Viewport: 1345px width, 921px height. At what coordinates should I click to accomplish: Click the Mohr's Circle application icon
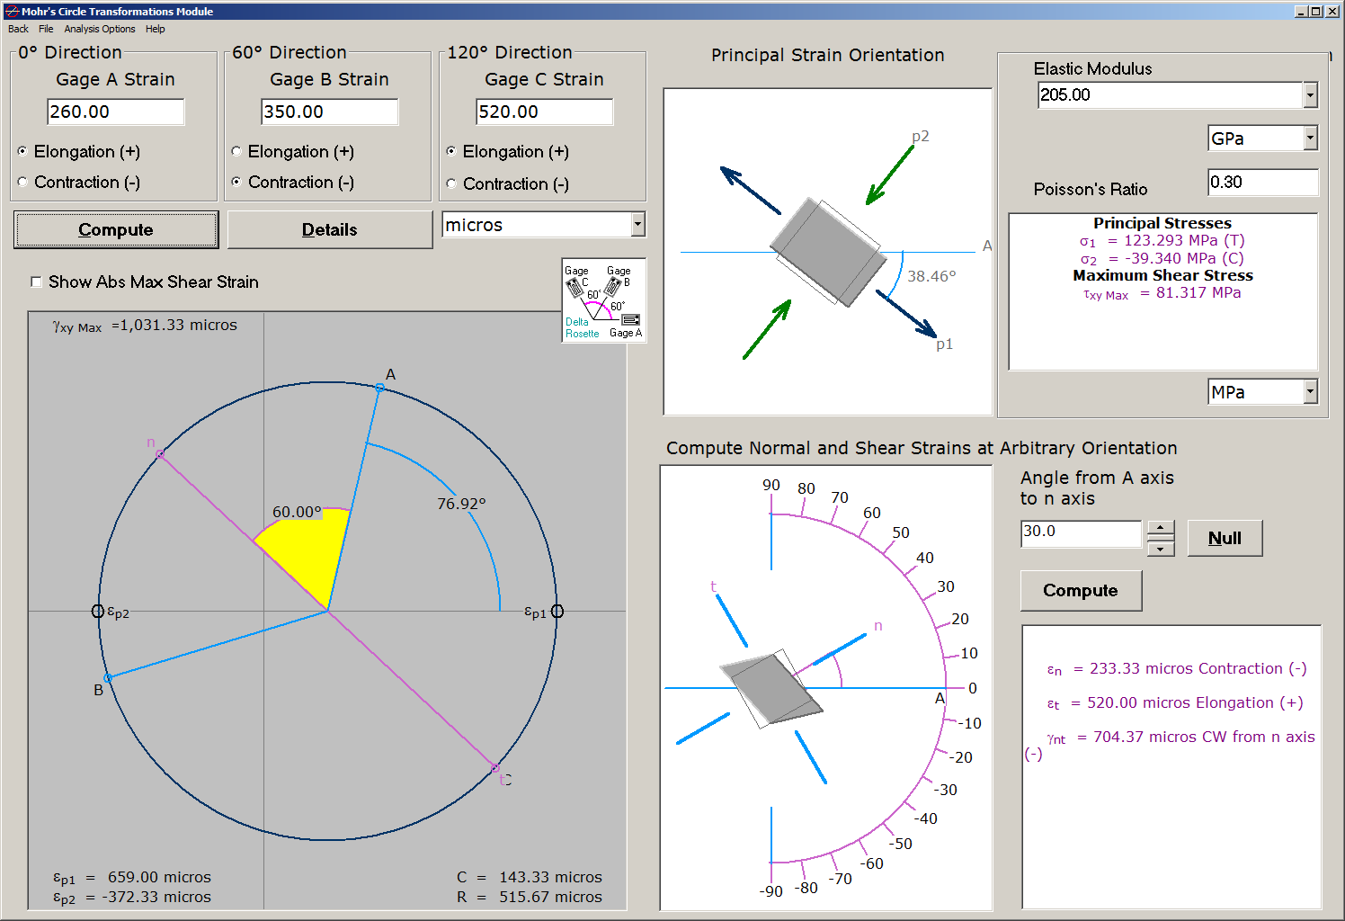10,11
